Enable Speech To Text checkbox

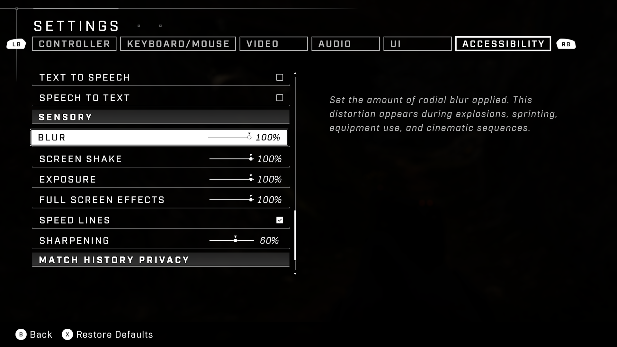click(x=280, y=97)
